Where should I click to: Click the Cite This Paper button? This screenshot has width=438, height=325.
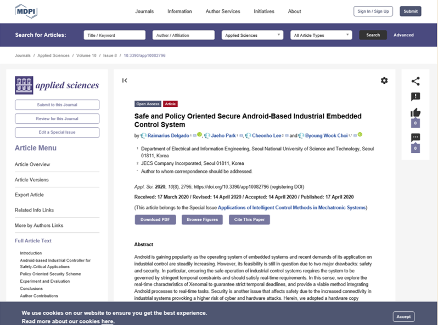249,220
